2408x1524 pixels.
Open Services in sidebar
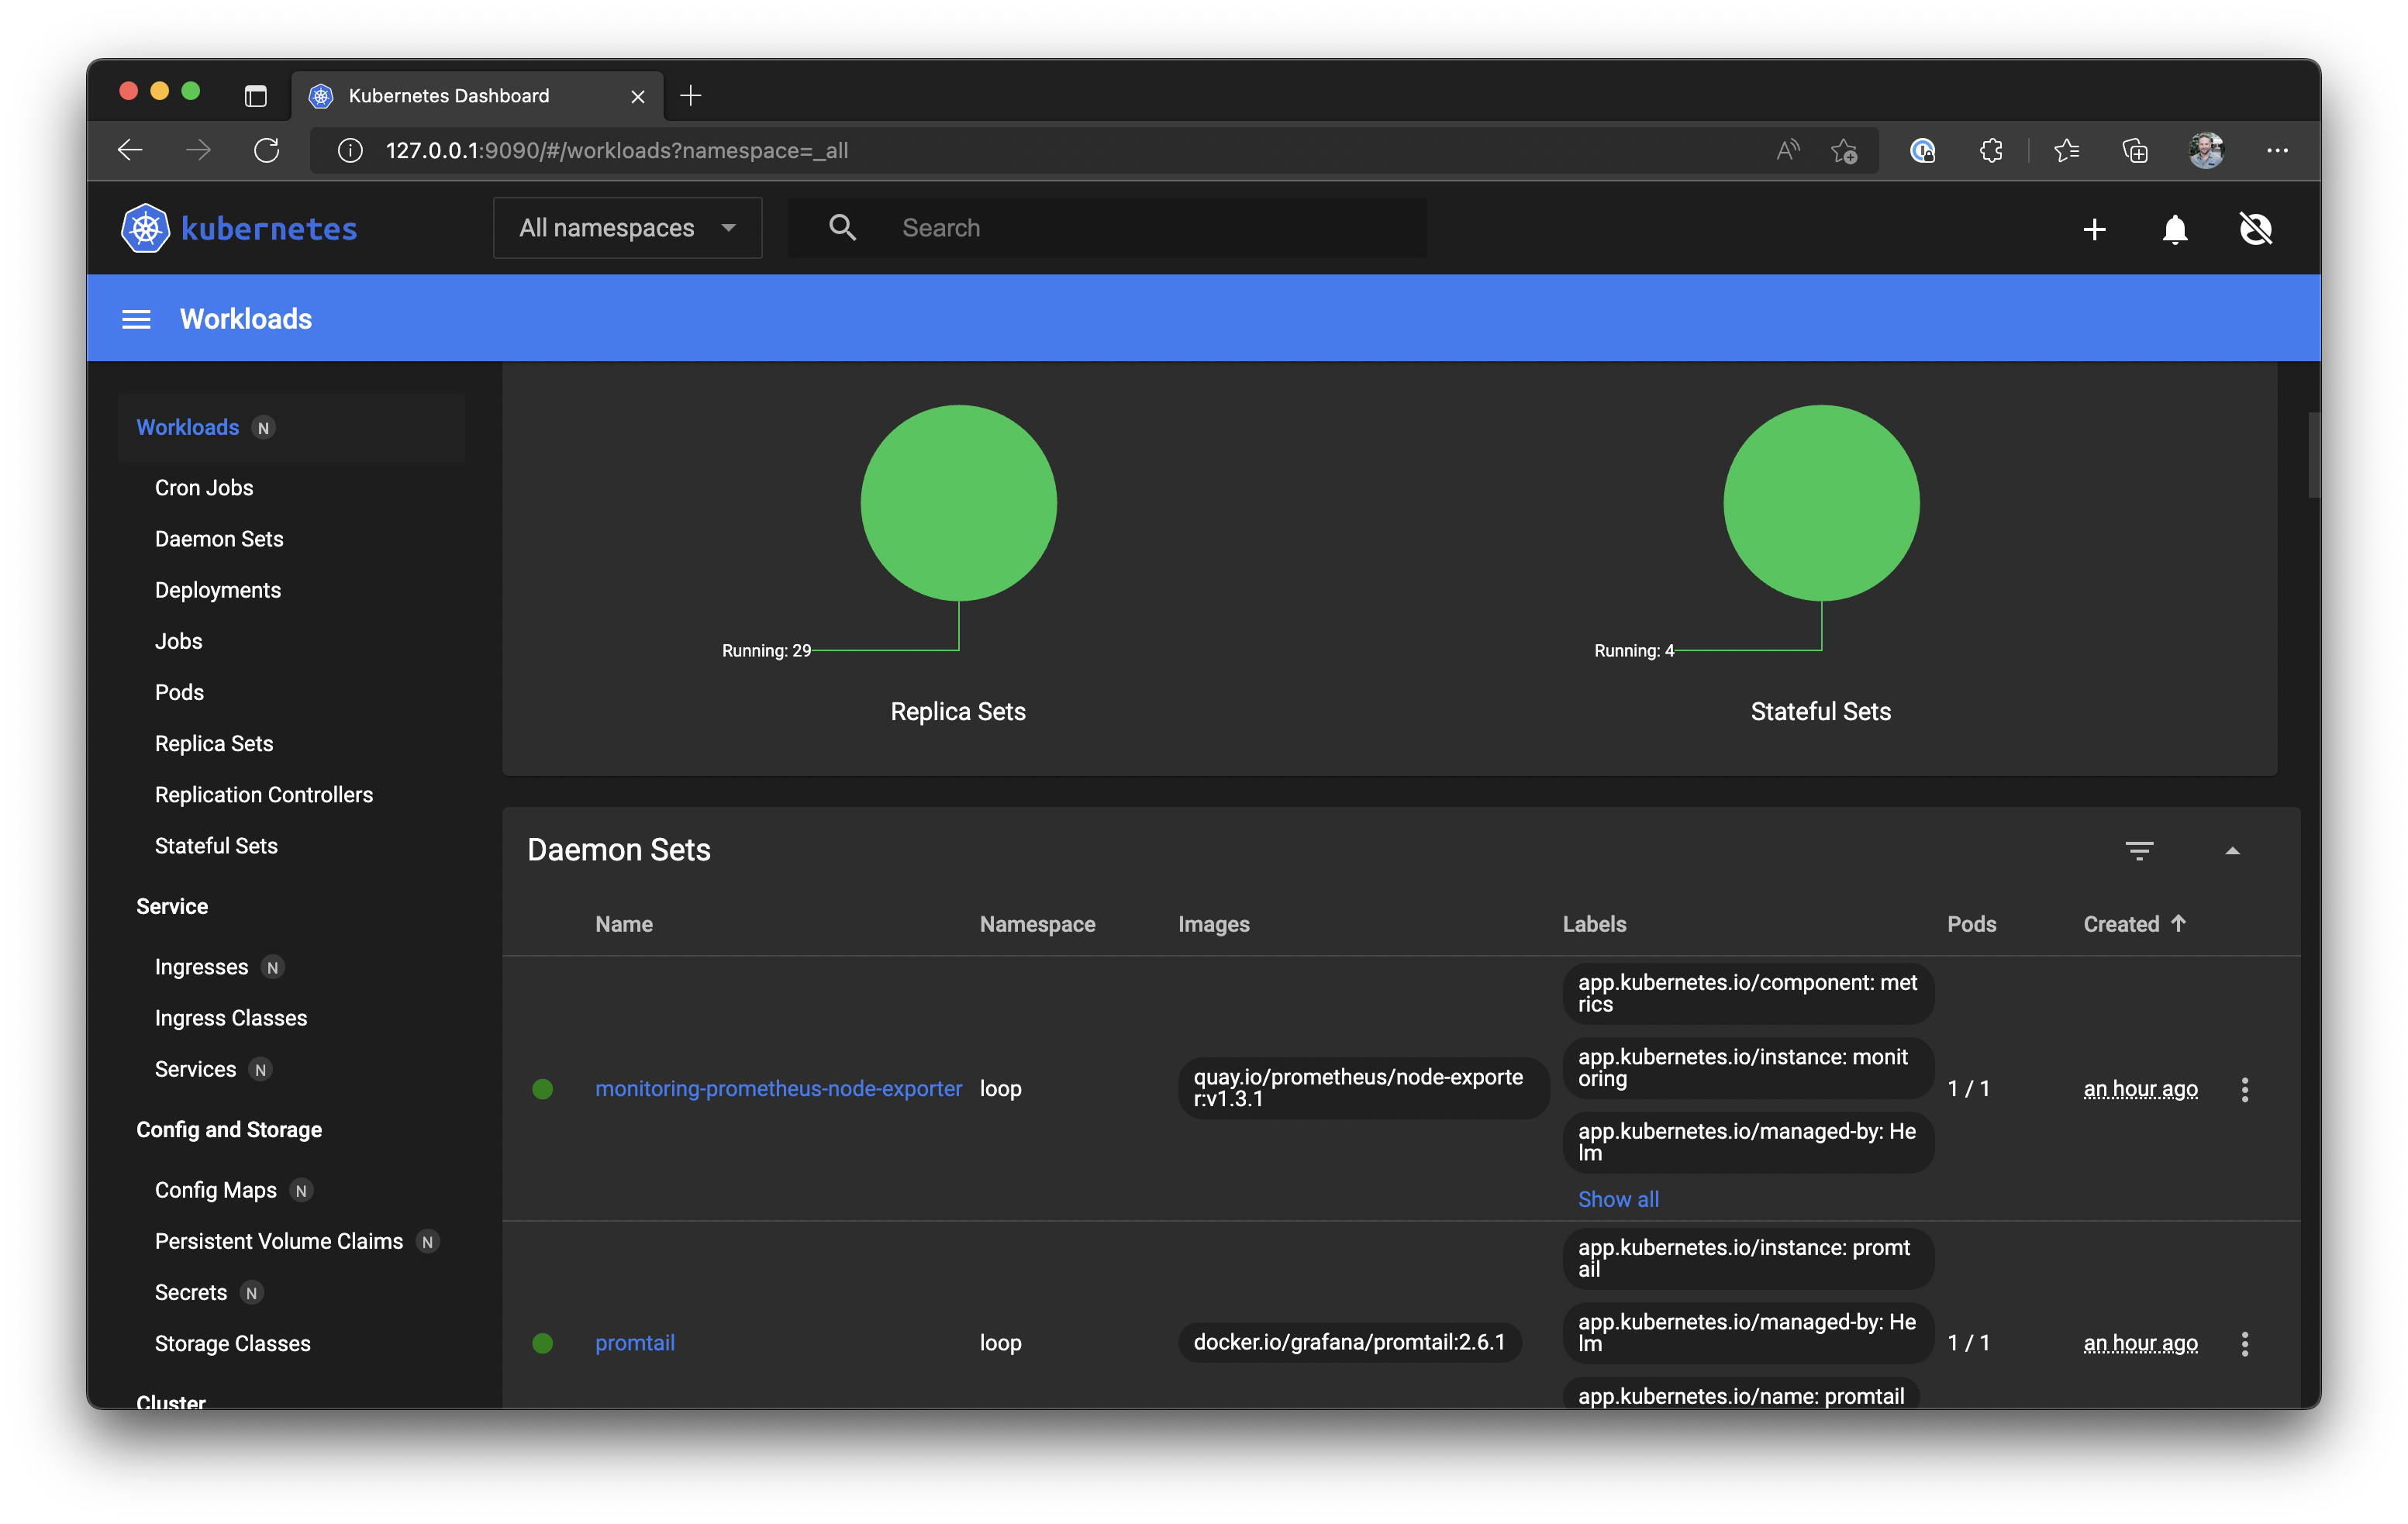(196, 1068)
